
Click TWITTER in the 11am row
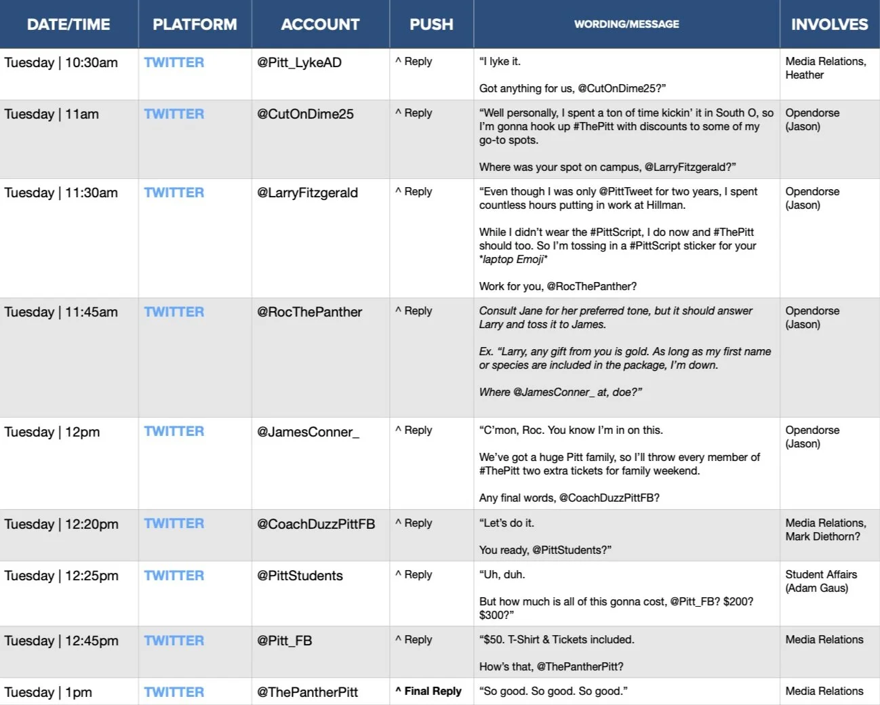[x=174, y=114]
